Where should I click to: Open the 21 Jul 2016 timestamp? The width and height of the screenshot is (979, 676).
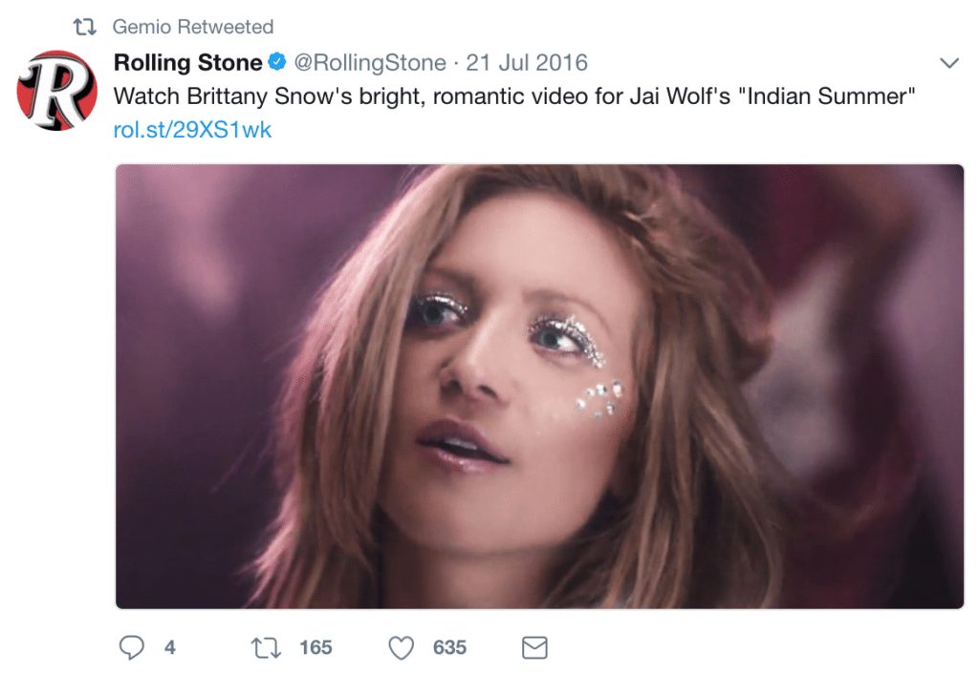[527, 62]
